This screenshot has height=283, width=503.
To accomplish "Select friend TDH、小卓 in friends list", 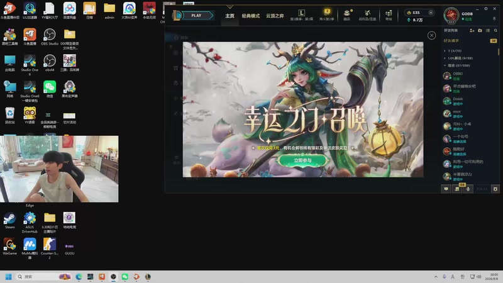I will 470,126.
